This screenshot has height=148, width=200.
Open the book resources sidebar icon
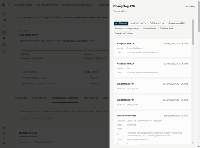point(4,45)
